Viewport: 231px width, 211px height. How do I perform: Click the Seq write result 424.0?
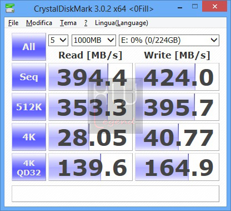tap(177, 77)
